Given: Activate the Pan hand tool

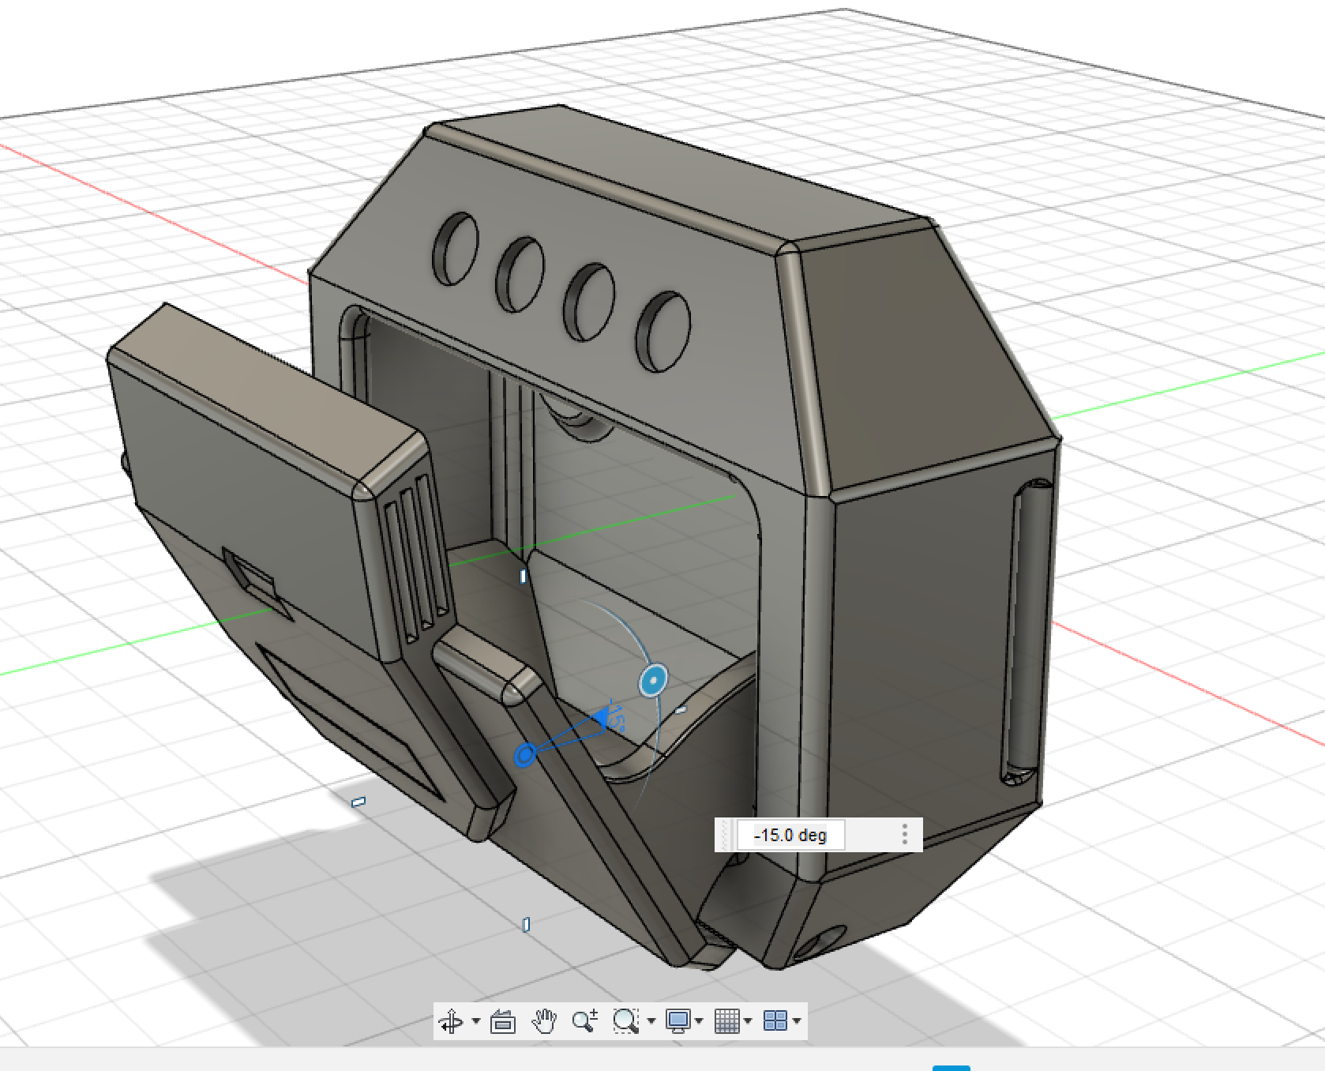Looking at the screenshot, I should click(x=543, y=1021).
